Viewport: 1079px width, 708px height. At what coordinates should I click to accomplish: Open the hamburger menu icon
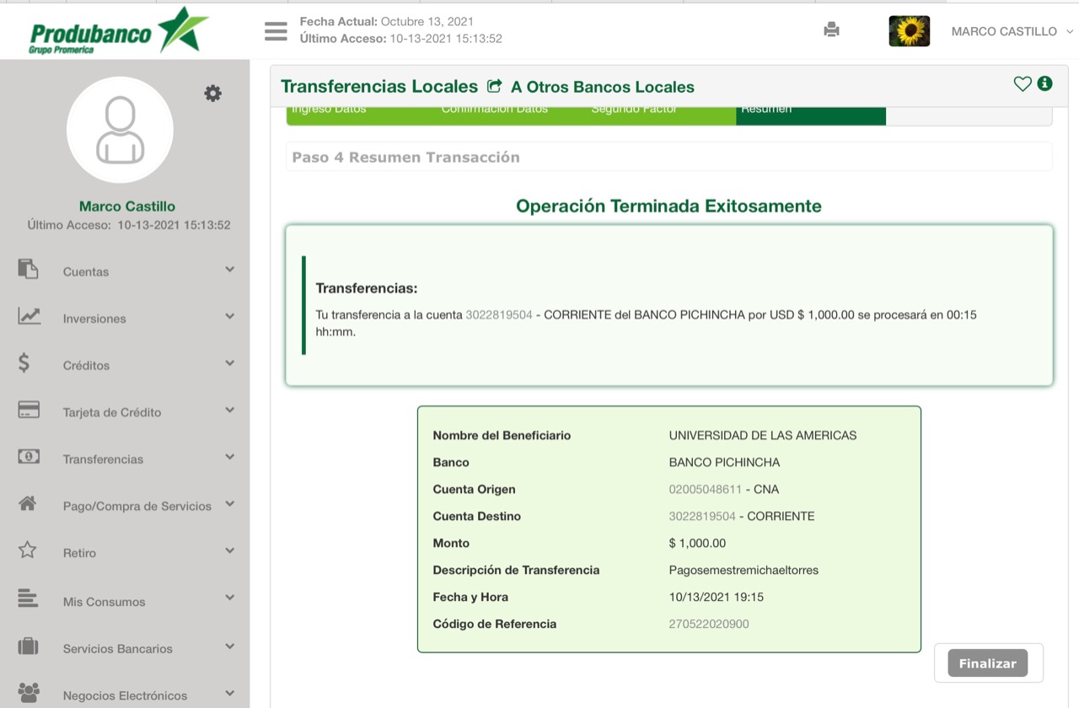tap(276, 31)
